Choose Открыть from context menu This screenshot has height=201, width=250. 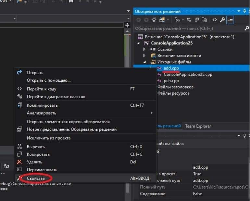85,73
